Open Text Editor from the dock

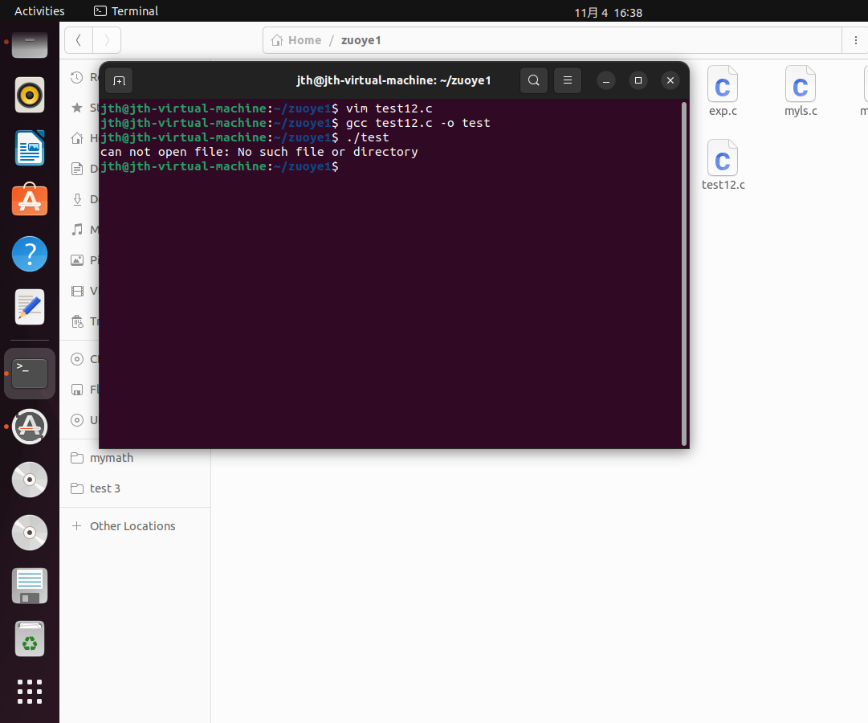click(30, 307)
